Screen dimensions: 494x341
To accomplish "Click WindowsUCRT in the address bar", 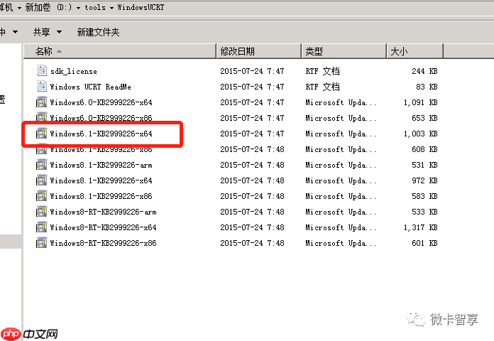I will (141, 7).
